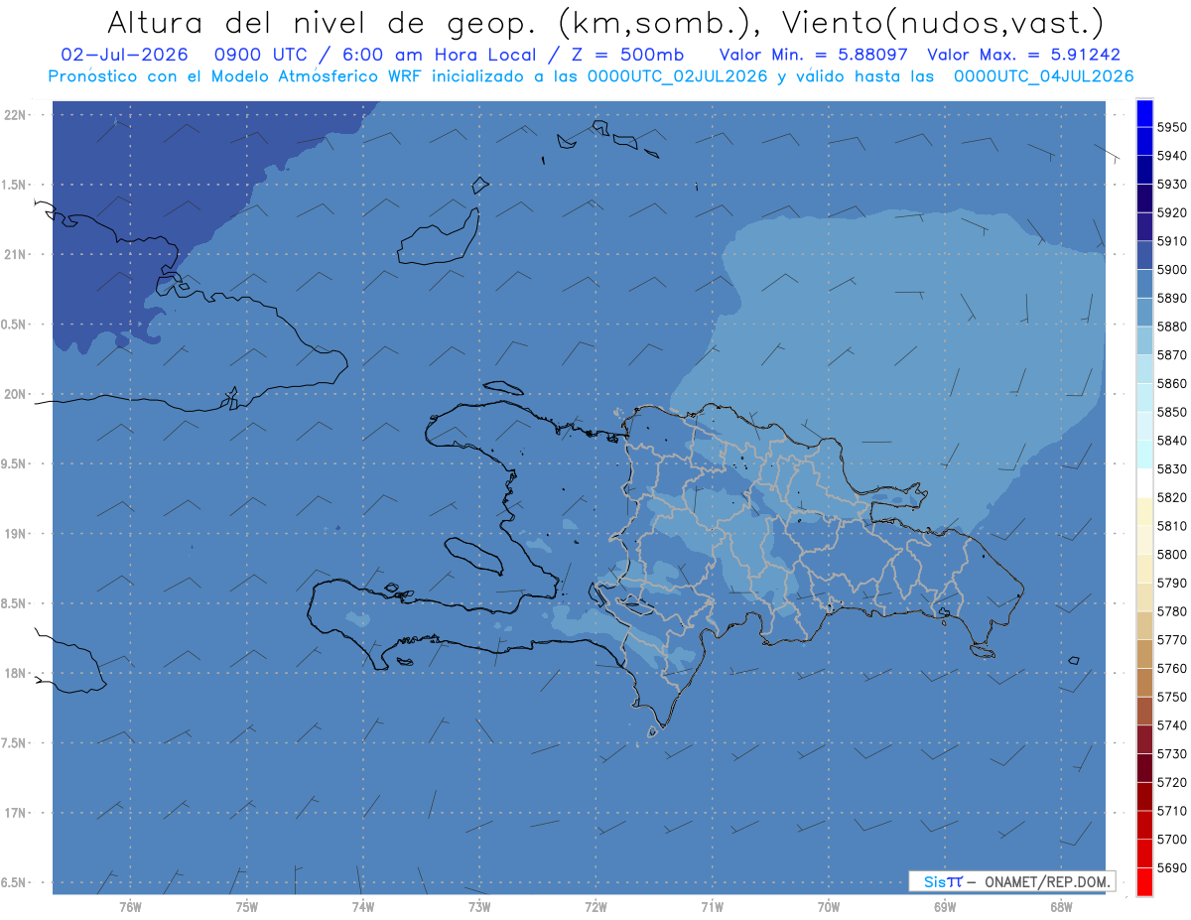1191x920 pixels.
Task: Click the '5720' color scale value
Action: 1171,782
